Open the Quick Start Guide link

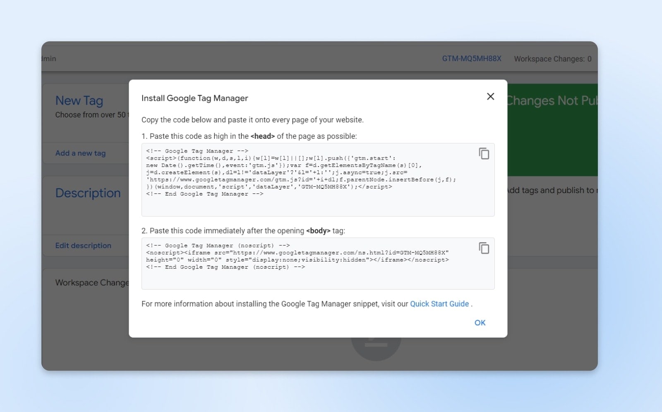click(439, 304)
